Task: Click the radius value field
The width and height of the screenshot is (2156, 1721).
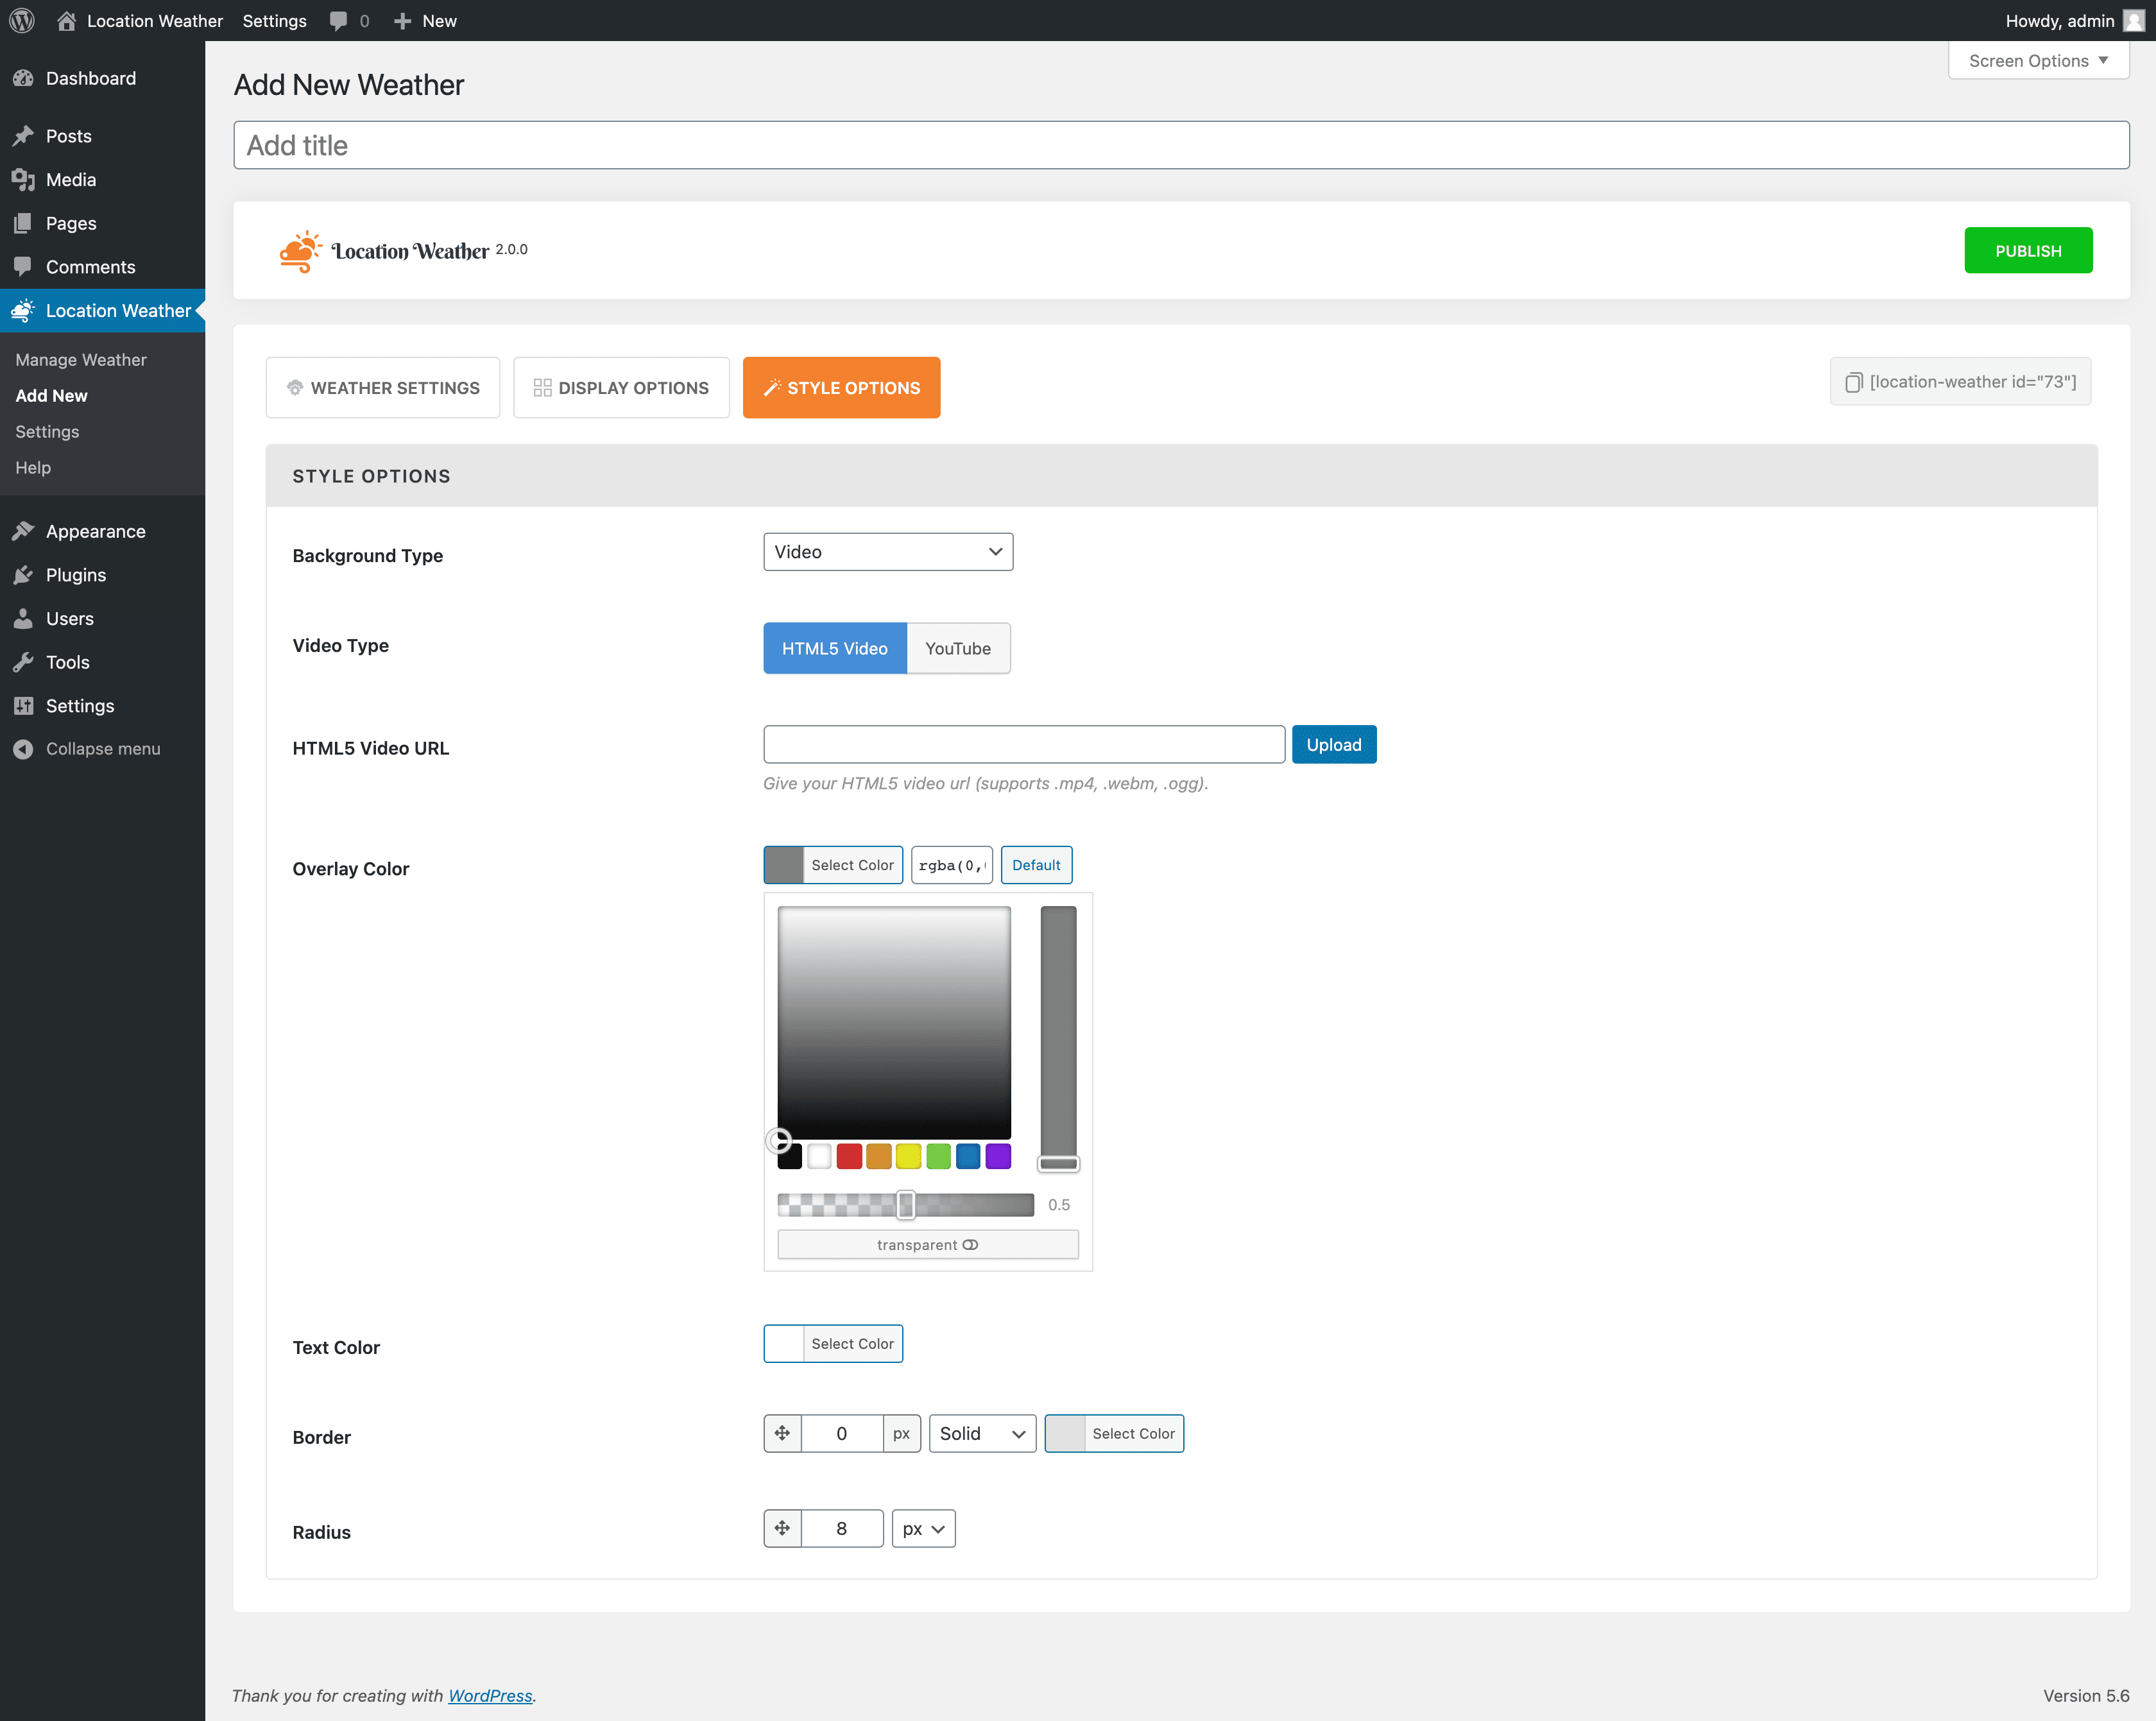Action: tap(842, 1528)
